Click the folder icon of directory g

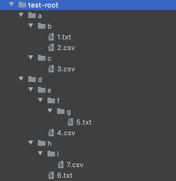[x=61, y=111]
